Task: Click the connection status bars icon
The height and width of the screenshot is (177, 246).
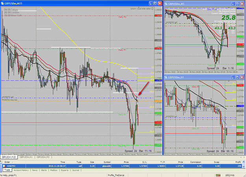Action: (218, 175)
